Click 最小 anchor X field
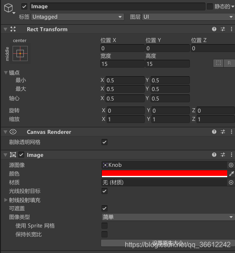 point(125,80)
